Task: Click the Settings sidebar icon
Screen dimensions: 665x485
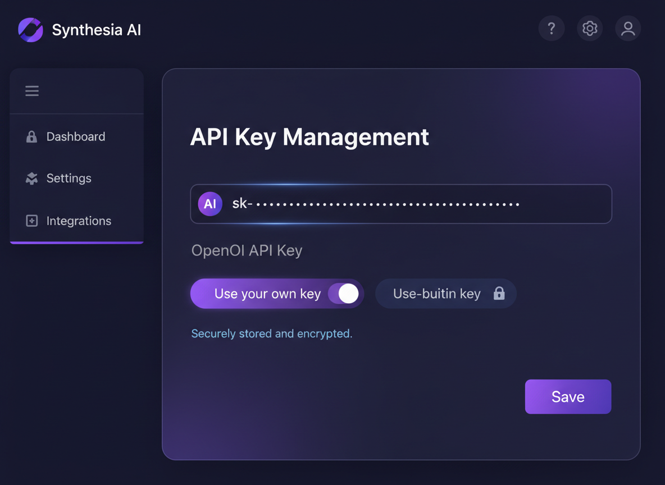Action: tap(31, 179)
